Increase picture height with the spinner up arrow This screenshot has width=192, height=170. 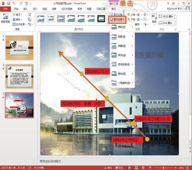click(175, 15)
